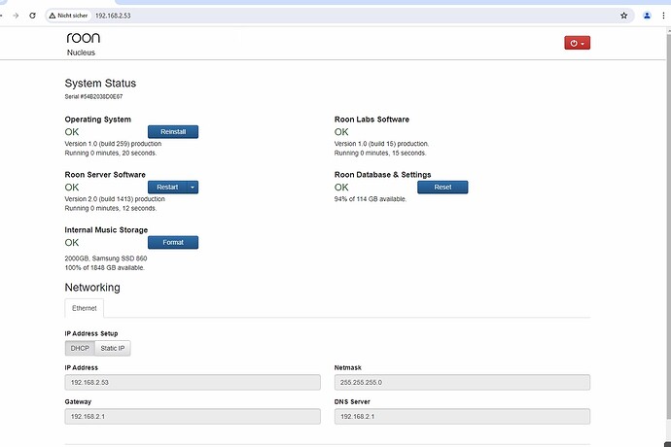671x447 pixels.
Task: Click 'Version 1.0 (build 15) production' text
Action: (x=381, y=144)
